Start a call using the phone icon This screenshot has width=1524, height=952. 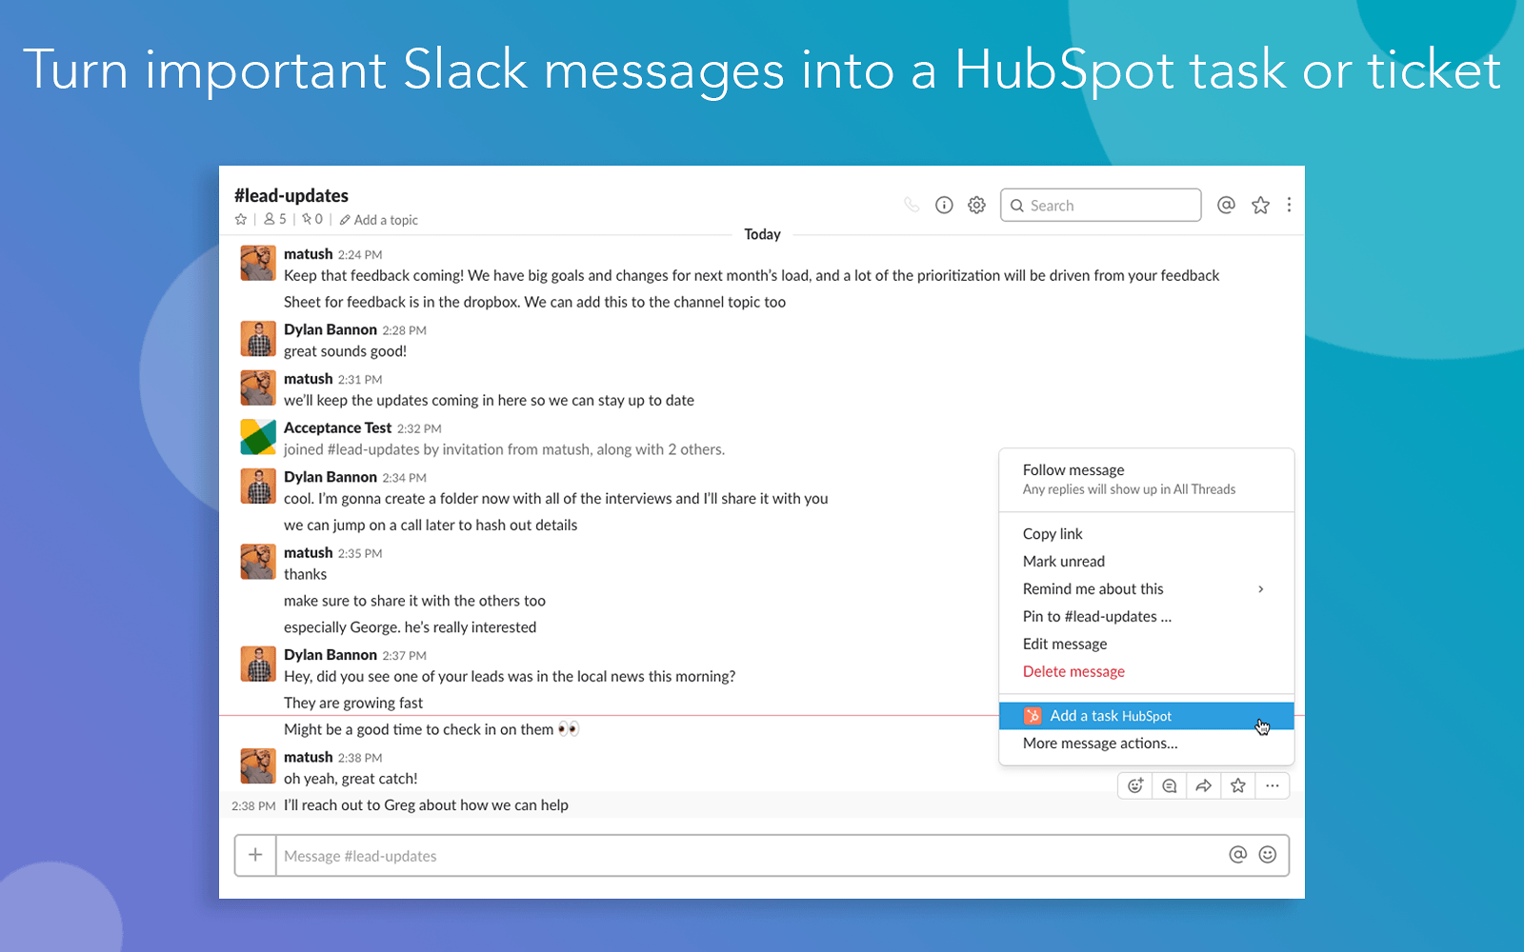pos(912,205)
